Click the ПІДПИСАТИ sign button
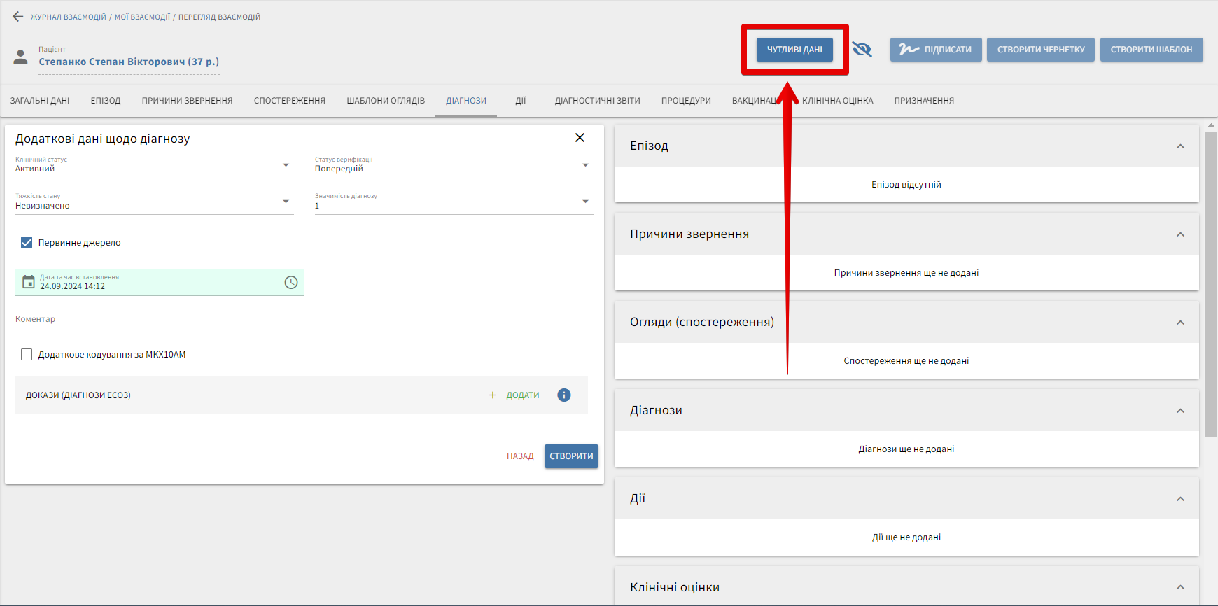Viewport: 1218px width, 606px height. click(x=936, y=50)
